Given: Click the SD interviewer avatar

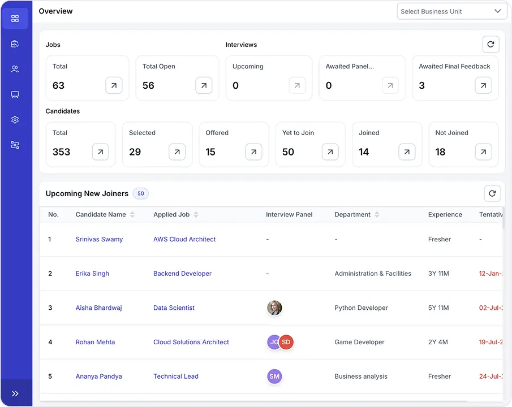Looking at the screenshot, I should (286, 342).
